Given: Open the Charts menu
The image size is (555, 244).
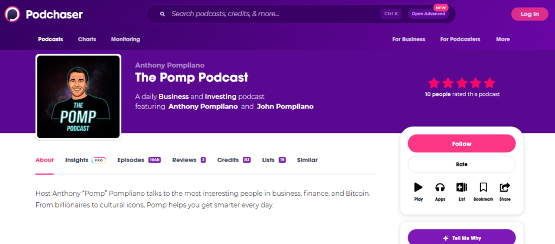Looking at the screenshot, I should [87, 39].
